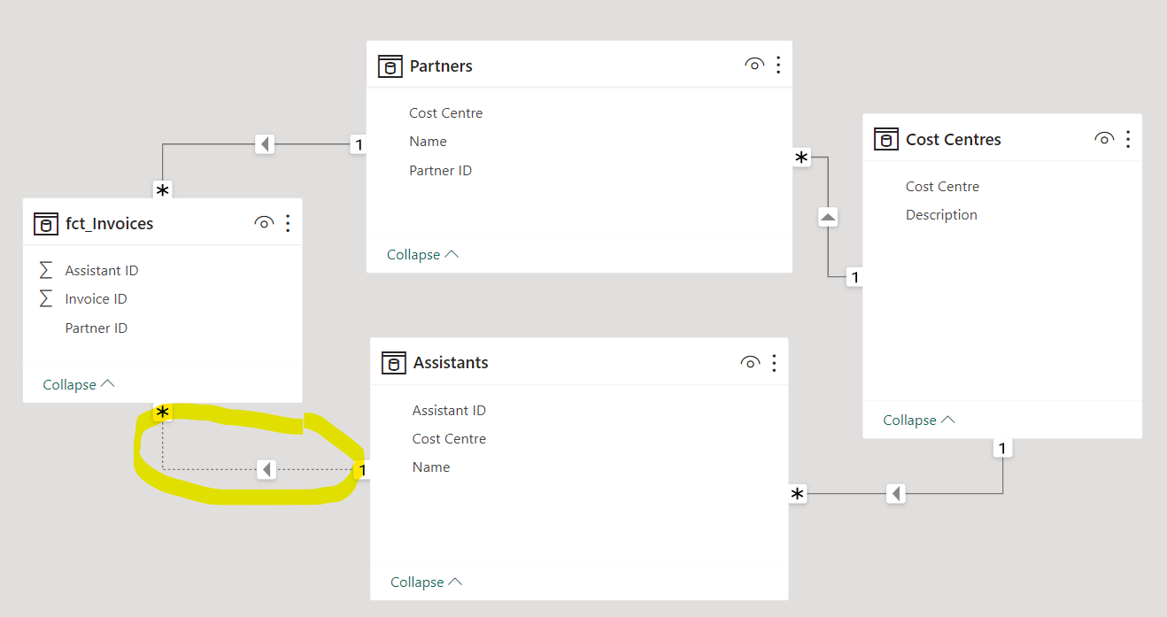1167x617 pixels.
Task: Click asterisk marker right of Assistants table
Action: point(798,495)
